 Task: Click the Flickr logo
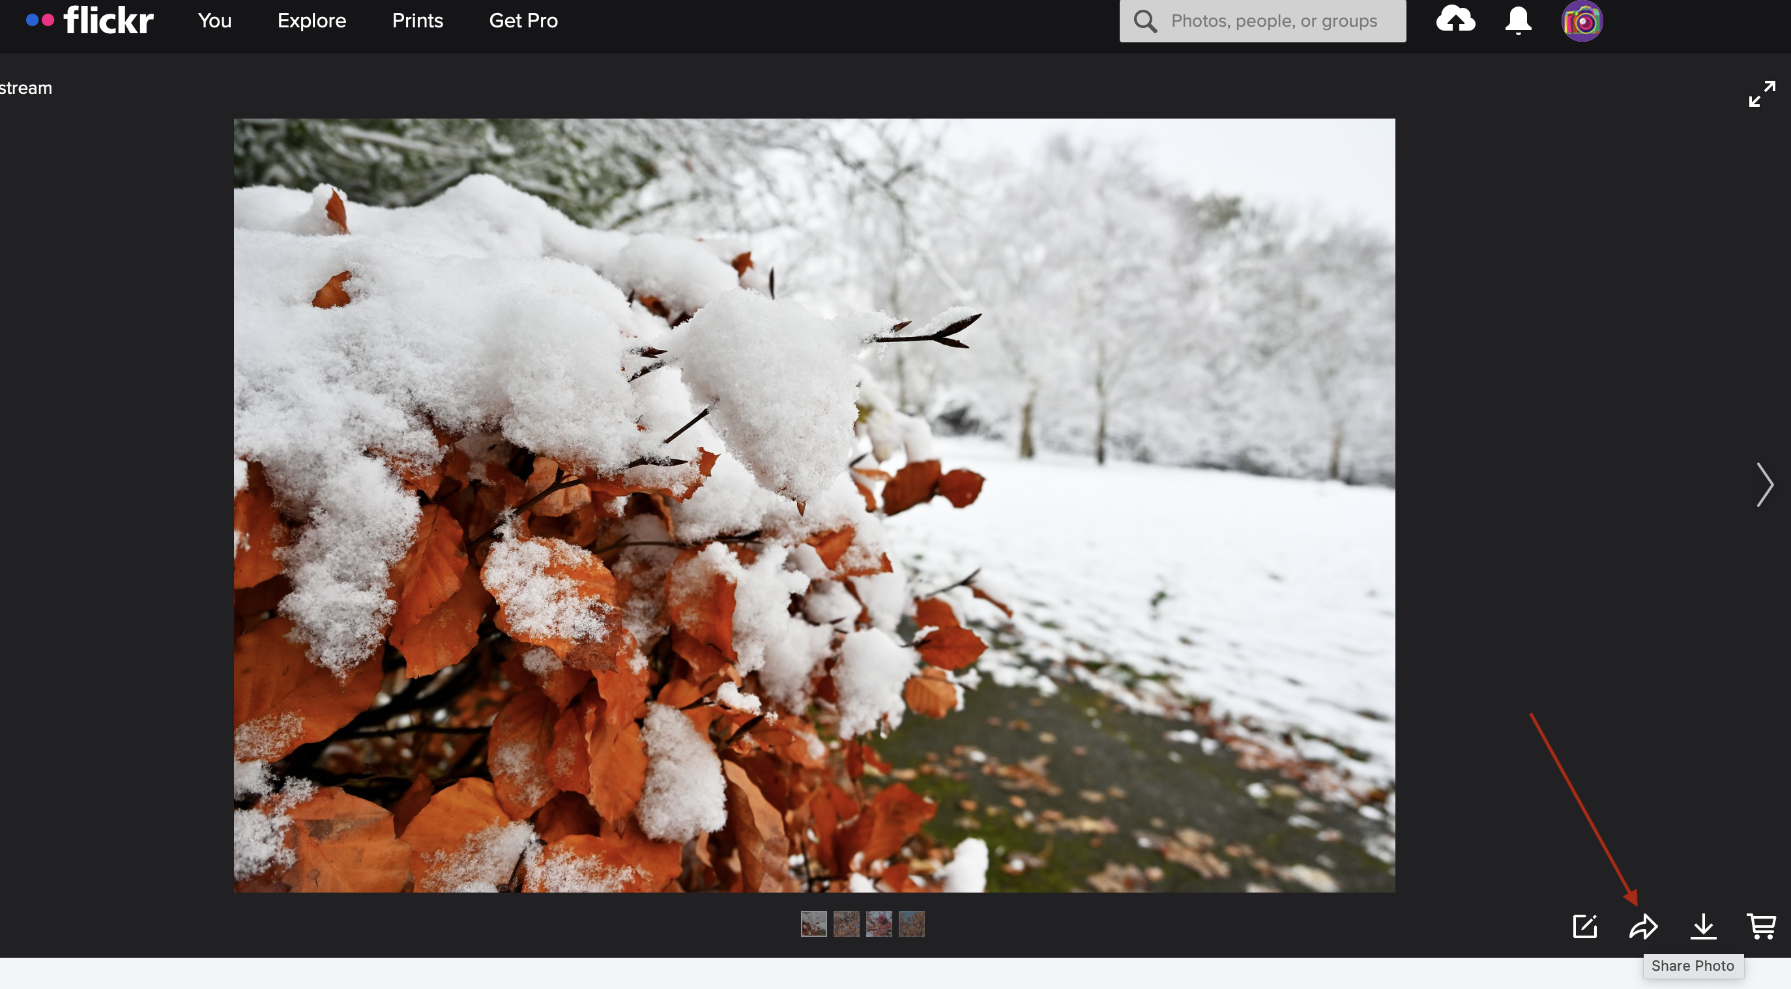click(x=89, y=20)
